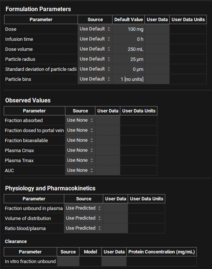This screenshot has width=212, height=269.
Task: Click the Default Value column header
Action: point(129,19)
